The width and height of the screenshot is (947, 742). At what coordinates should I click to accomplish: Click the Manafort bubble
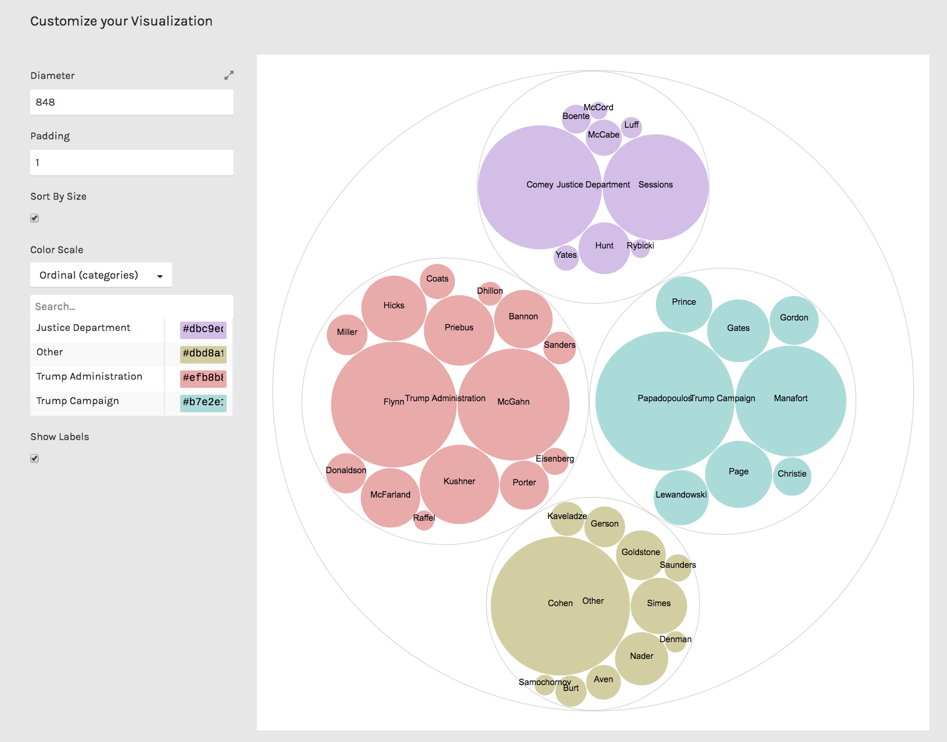[x=790, y=399]
